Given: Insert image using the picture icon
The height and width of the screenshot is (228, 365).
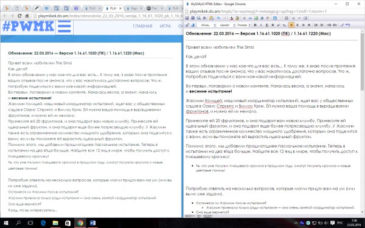Looking at the screenshot, I should pyautogui.click(x=256, y=18).
